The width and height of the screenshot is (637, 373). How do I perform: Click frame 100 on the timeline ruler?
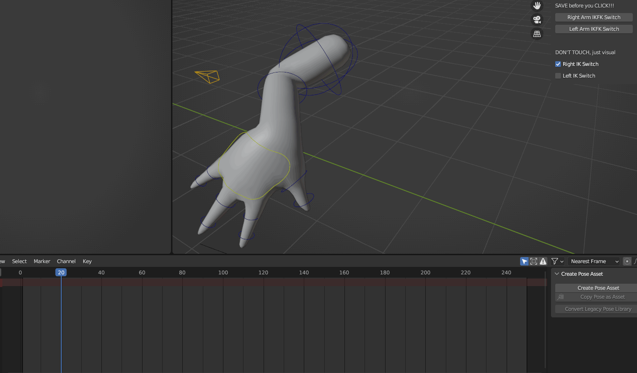tap(223, 272)
